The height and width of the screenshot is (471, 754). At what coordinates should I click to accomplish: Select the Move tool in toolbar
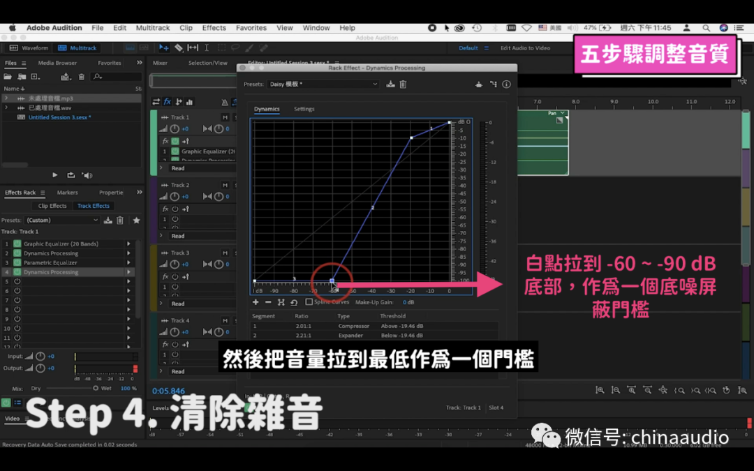[x=163, y=47]
